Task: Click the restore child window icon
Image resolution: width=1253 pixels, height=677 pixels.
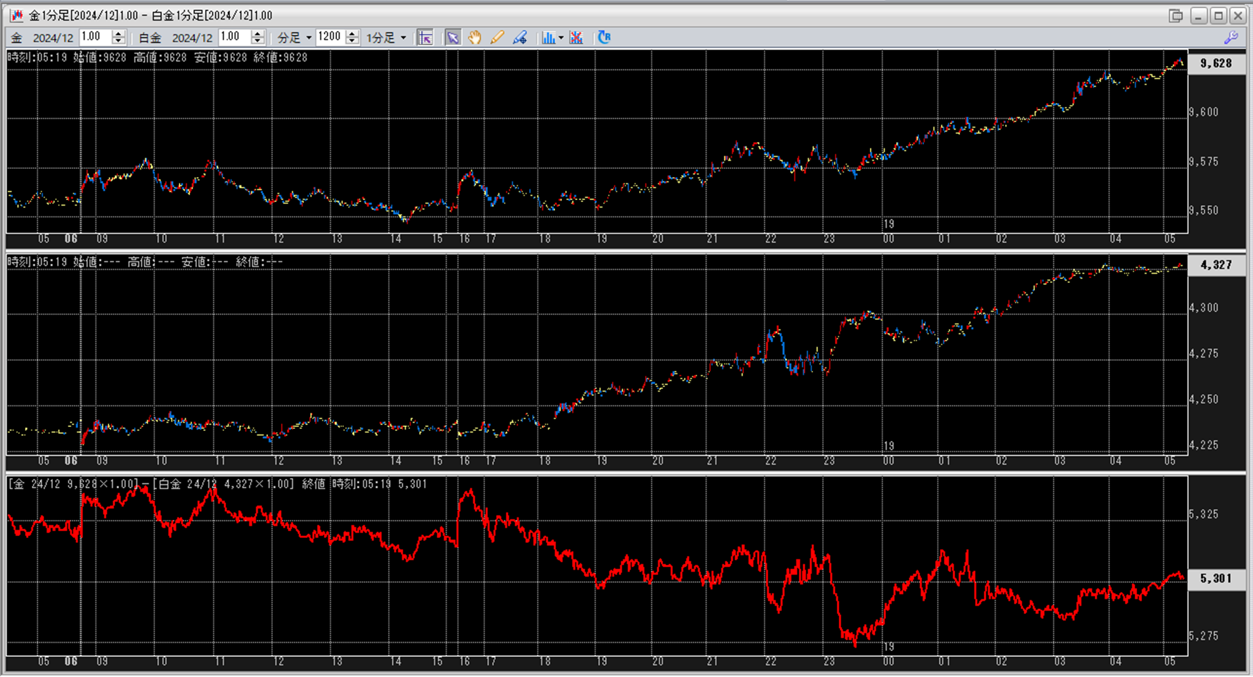Action: (x=1175, y=16)
